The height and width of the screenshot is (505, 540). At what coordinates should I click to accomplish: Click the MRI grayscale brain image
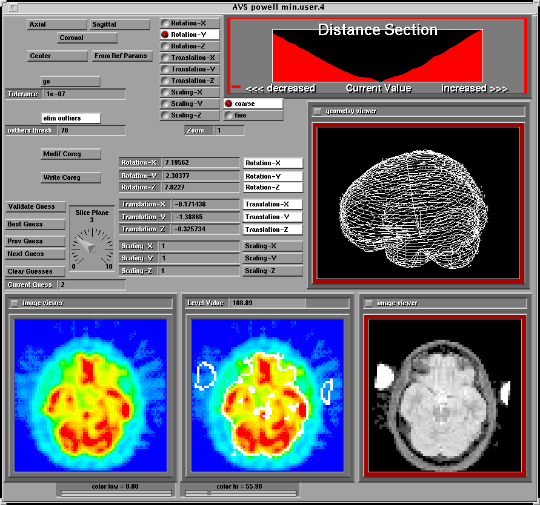444,395
